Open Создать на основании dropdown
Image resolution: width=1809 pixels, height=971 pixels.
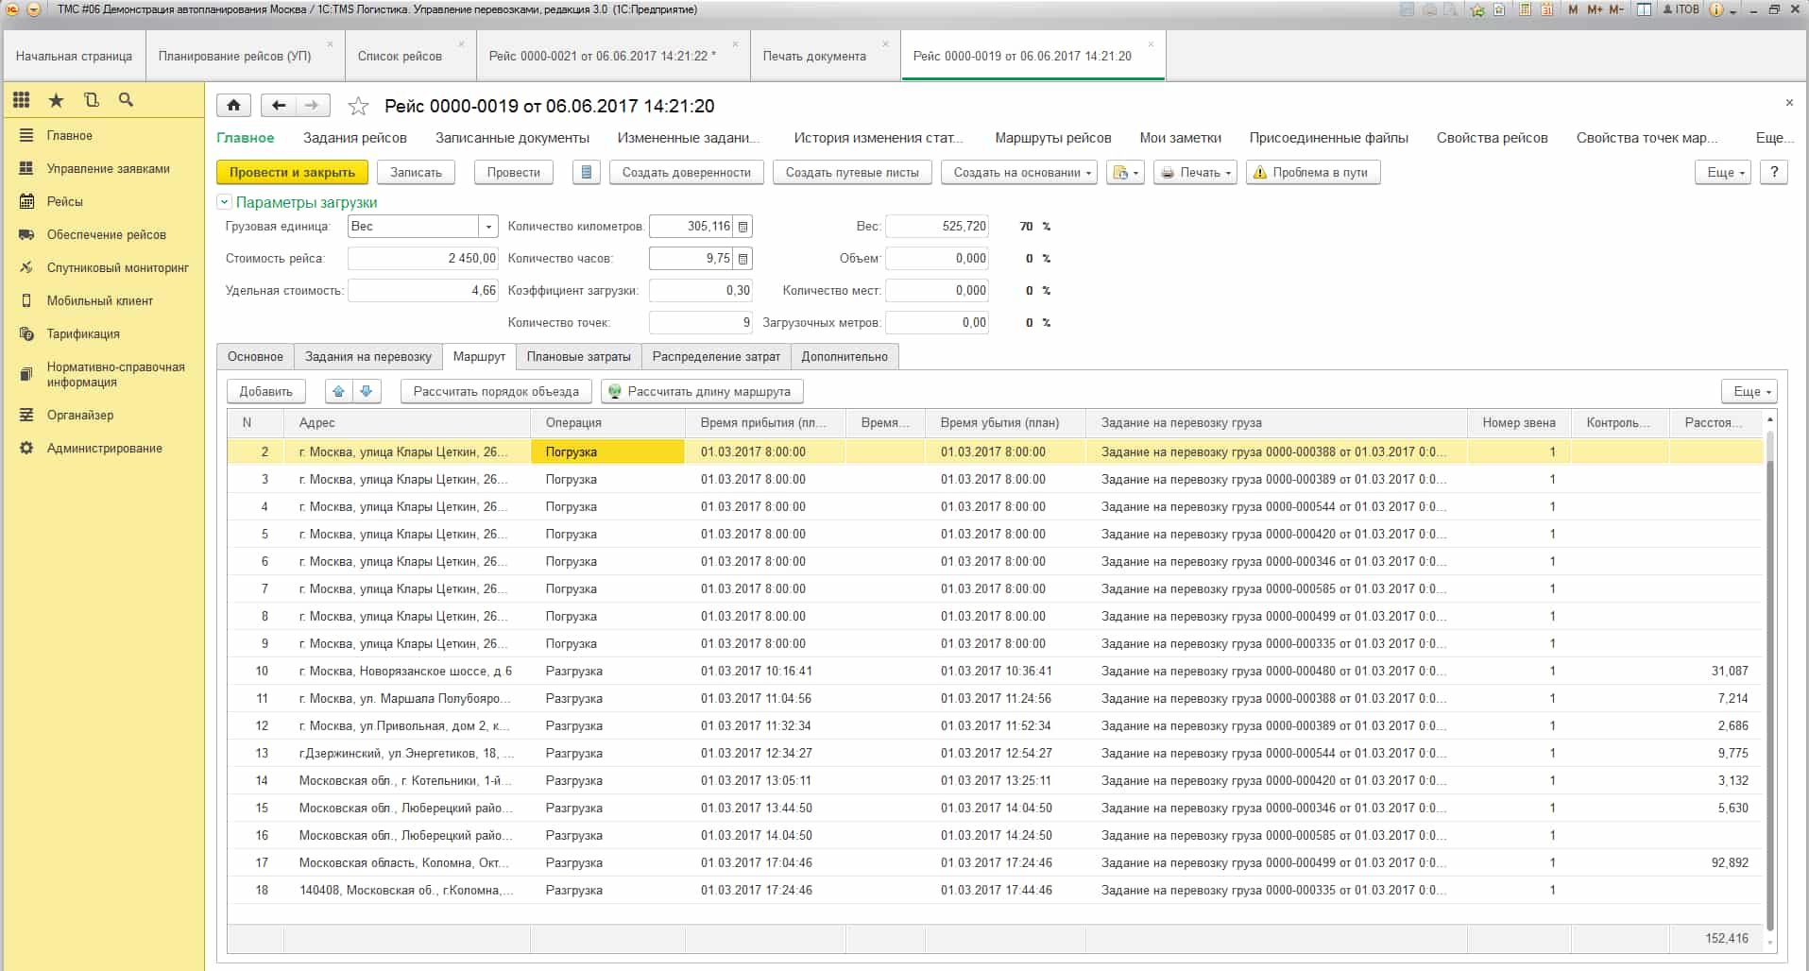1019,173
